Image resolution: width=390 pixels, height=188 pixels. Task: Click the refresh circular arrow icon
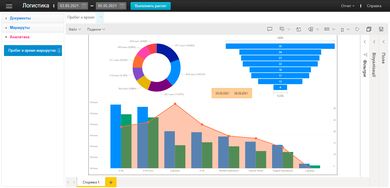coord(357,29)
